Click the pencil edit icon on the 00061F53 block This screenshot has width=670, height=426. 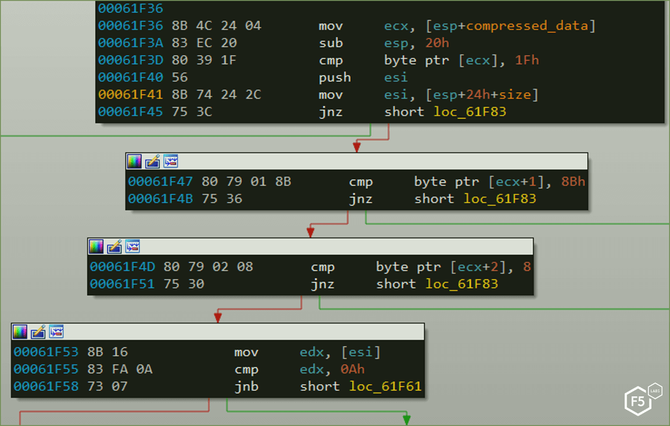(38, 332)
